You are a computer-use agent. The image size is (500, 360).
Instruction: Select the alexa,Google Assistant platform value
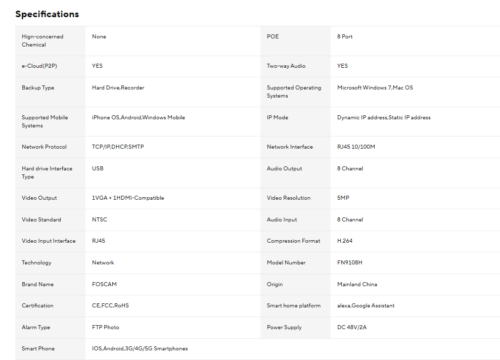pos(366,305)
